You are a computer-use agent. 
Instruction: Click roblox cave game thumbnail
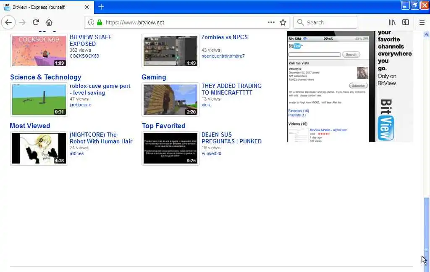(39, 100)
